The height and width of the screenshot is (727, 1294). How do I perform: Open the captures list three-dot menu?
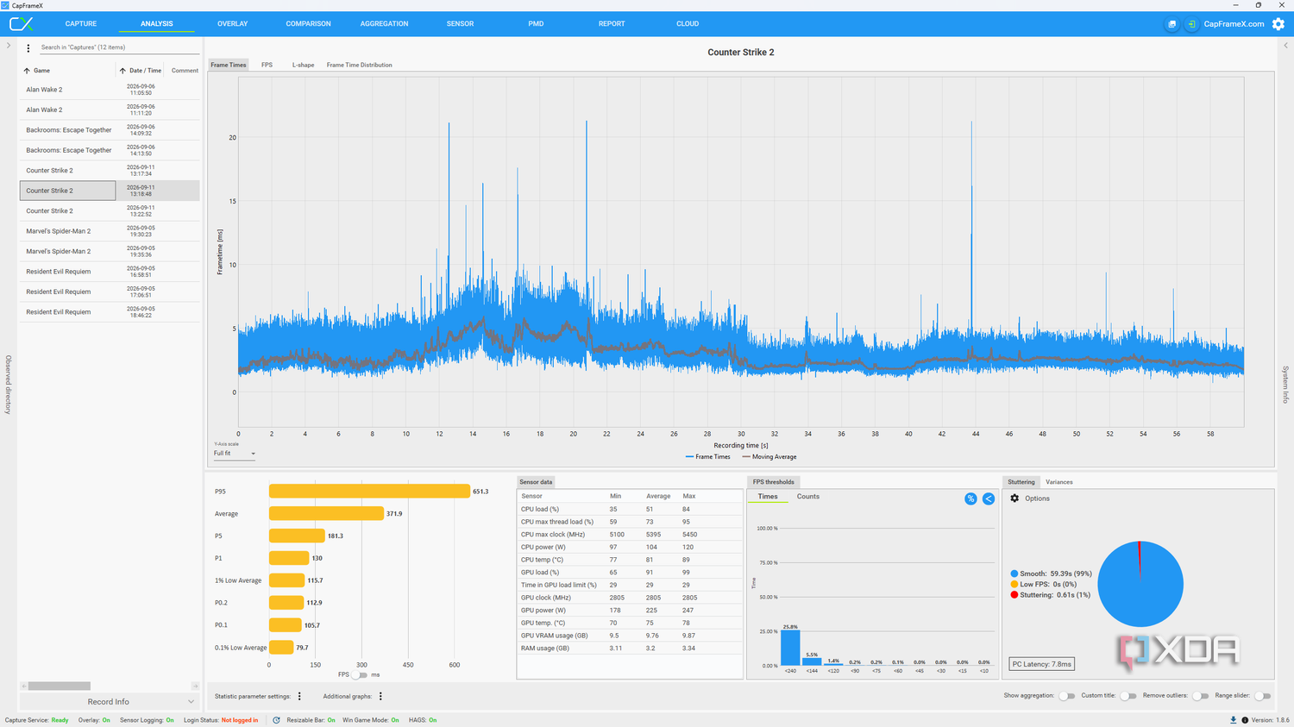[28, 48]
